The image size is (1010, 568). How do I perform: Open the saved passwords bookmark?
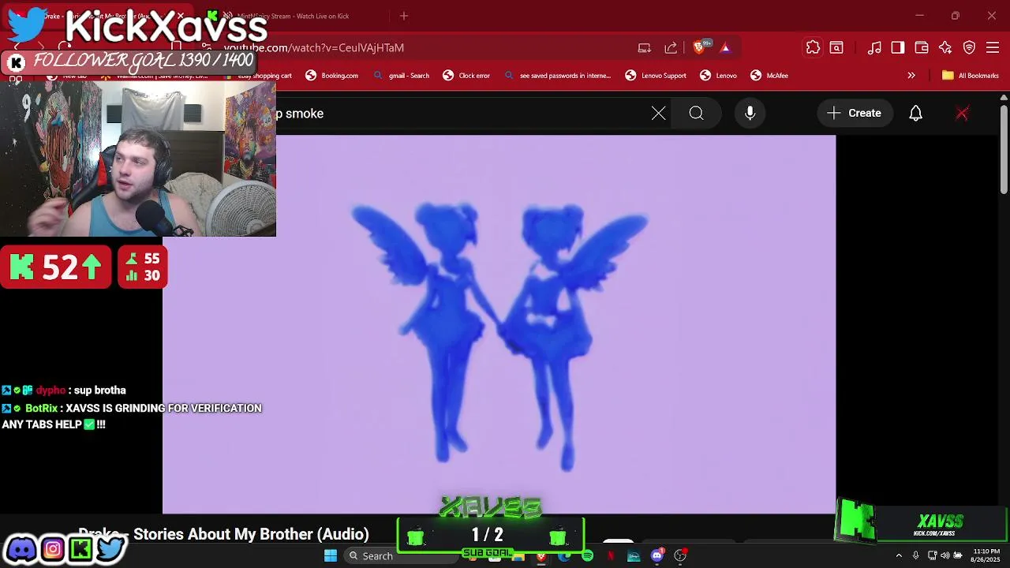point(557,76)
